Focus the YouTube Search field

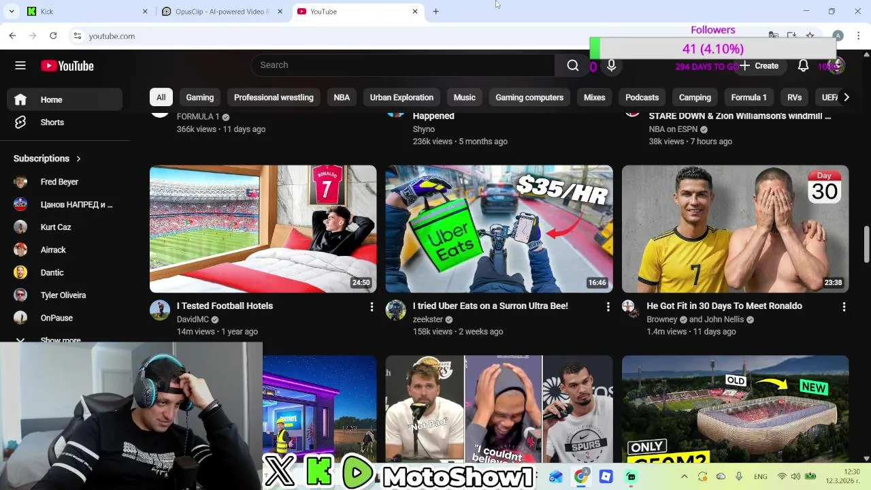[403, 65]
